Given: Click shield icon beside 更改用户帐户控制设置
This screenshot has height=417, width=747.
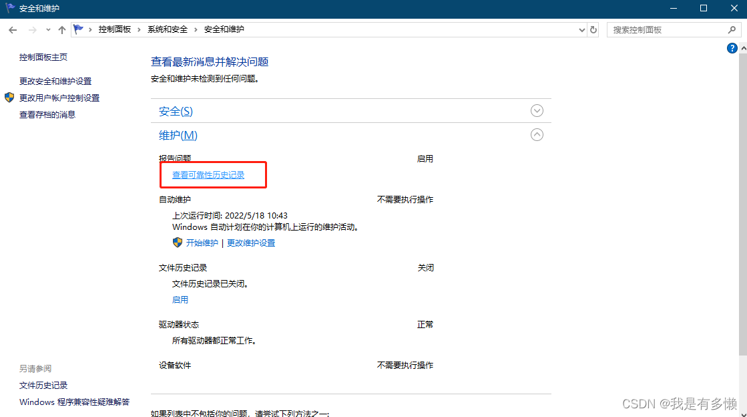Looking at the screenshot, I should click(x=9, y=98).
